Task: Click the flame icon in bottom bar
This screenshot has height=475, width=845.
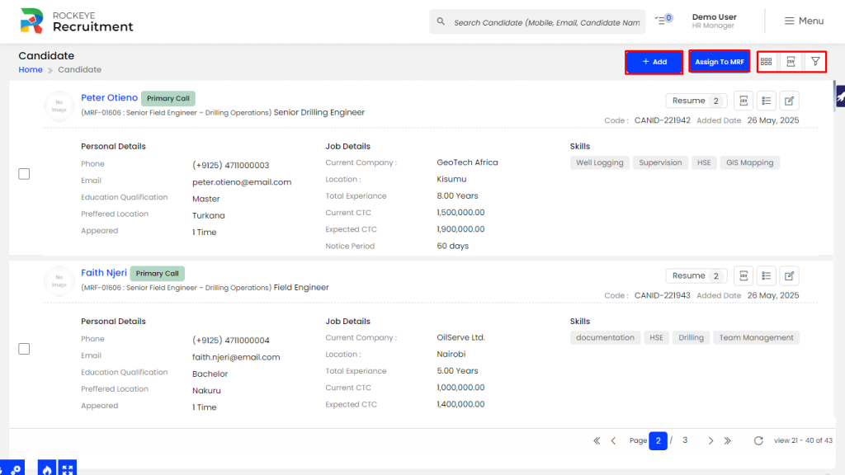Action: point(47,468)
